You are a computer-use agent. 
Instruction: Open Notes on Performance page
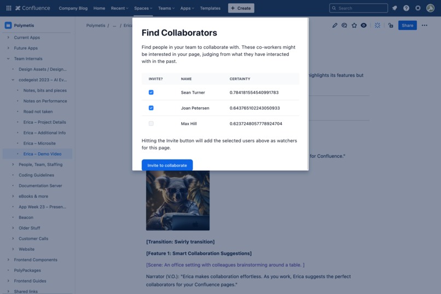pyautogui.click(x=45, y=101)
